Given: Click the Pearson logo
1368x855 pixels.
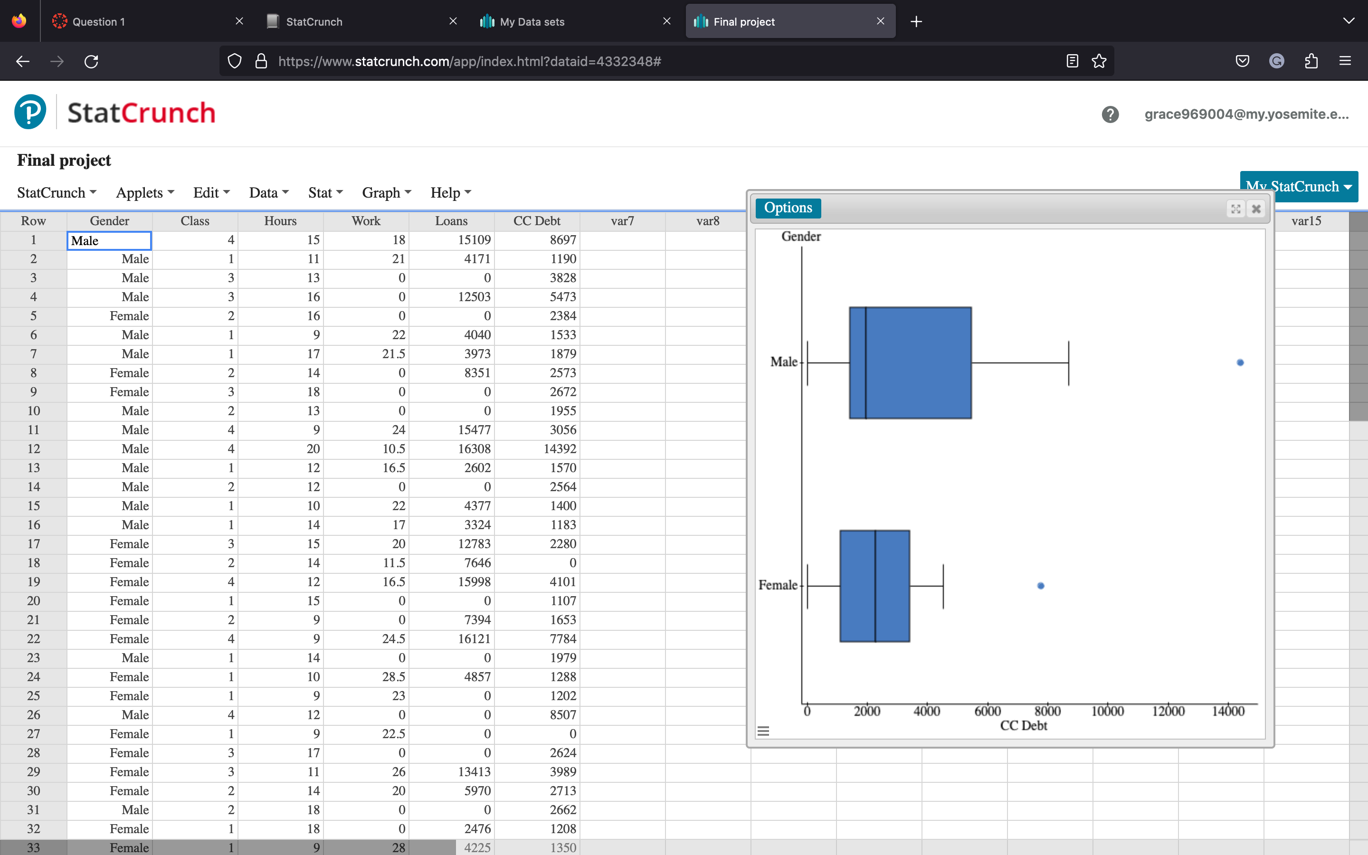Looking at the screenshot, I should pyautogui.click(x=30, y=113).
